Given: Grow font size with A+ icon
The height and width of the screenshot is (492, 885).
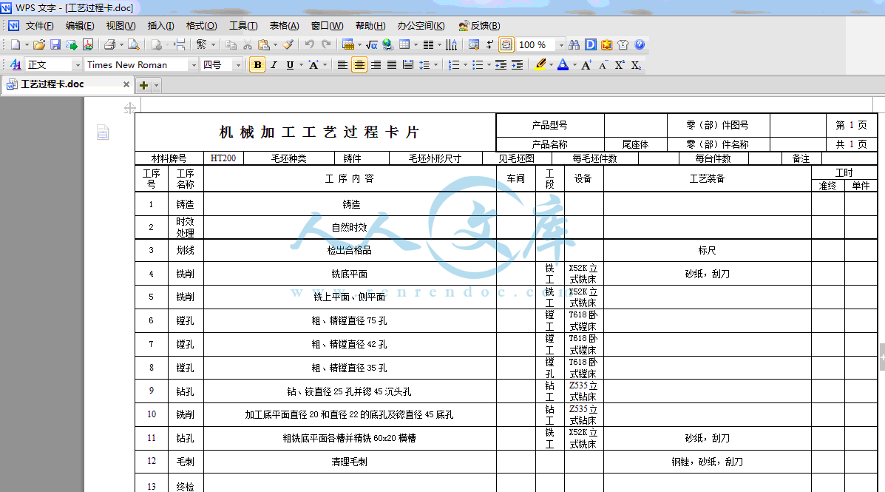Looking at the screenshot, I should 586,65.
